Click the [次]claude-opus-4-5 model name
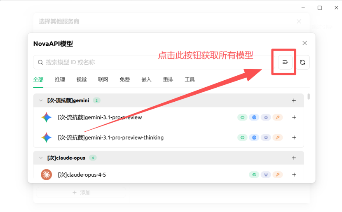342x212 pixels. point(82,175)
